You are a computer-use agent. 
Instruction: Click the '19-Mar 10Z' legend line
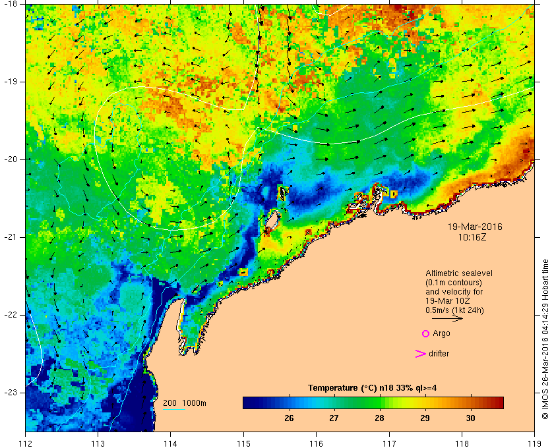[448, 301]
